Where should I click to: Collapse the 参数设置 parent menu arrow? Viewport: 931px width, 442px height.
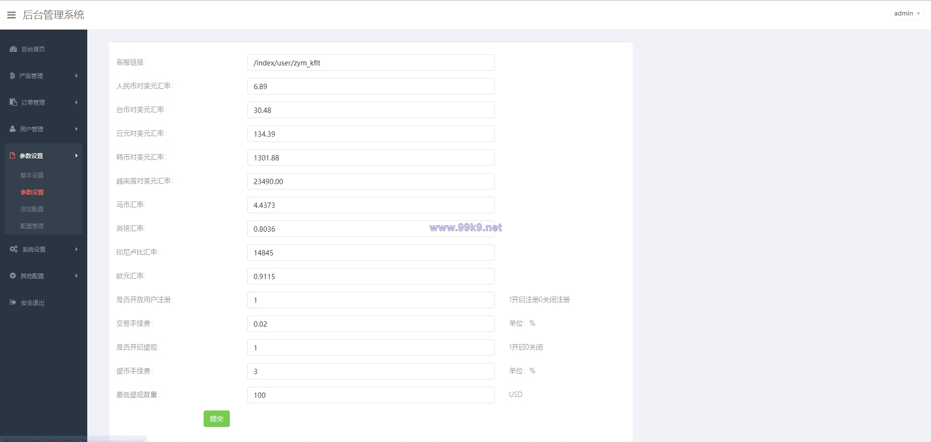click(x=77, y=156)
